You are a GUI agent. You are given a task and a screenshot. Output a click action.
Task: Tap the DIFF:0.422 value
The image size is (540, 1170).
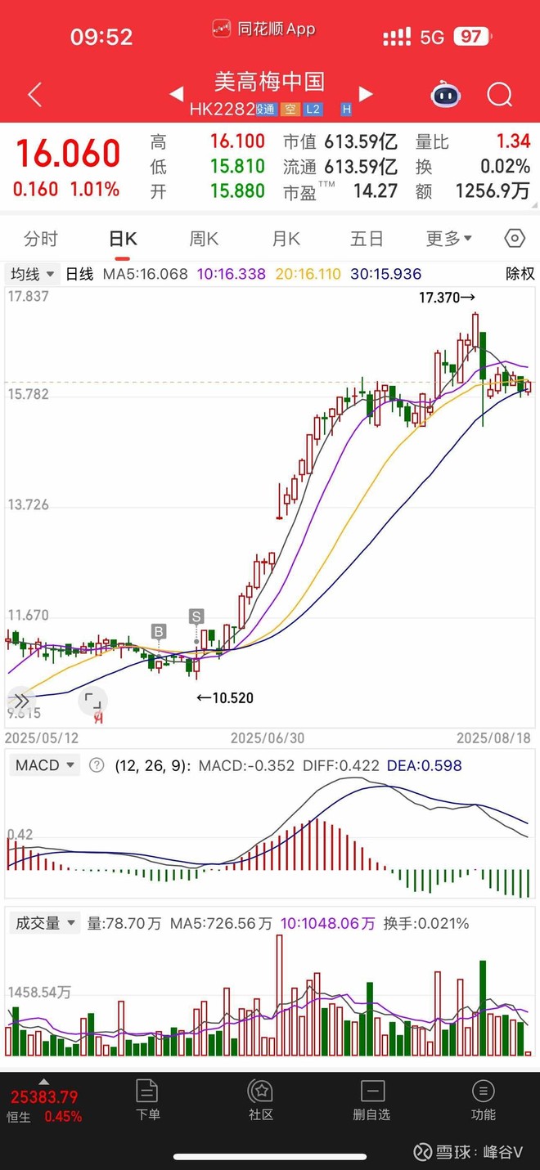coord(341,766)
